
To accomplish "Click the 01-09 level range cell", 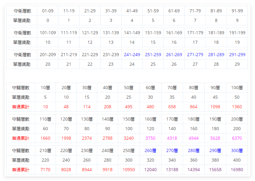I will point(48,10).
